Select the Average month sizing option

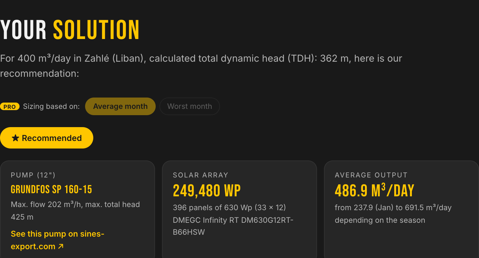click(x=120, y=106)
